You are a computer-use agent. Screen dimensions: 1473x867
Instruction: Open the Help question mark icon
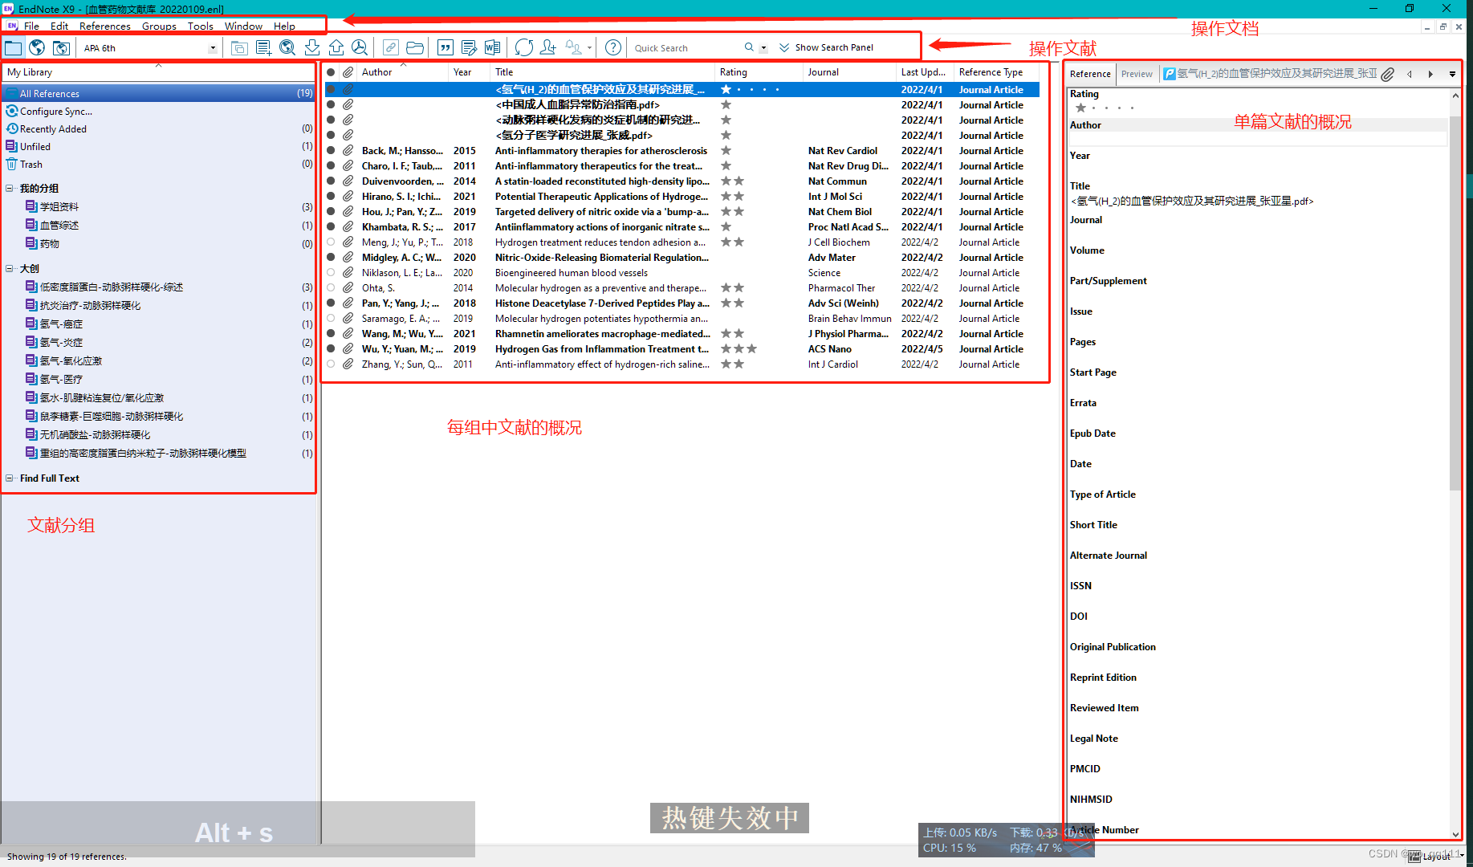coord(613,47)
